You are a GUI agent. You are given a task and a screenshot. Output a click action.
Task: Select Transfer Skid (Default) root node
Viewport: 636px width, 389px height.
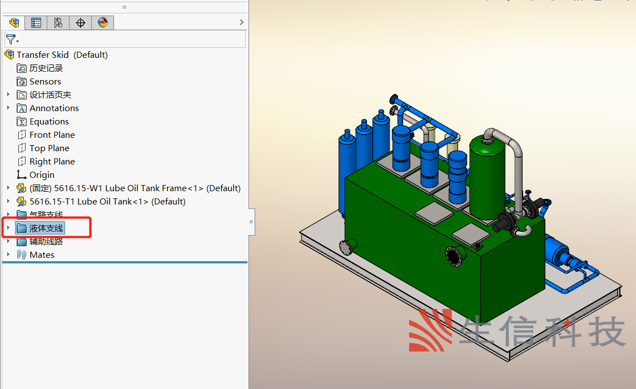point(62,55)
